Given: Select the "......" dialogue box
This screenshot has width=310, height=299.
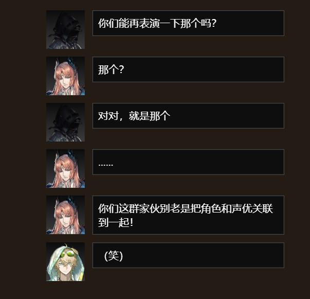Looking at the screenshot, I should coord(188,162).
